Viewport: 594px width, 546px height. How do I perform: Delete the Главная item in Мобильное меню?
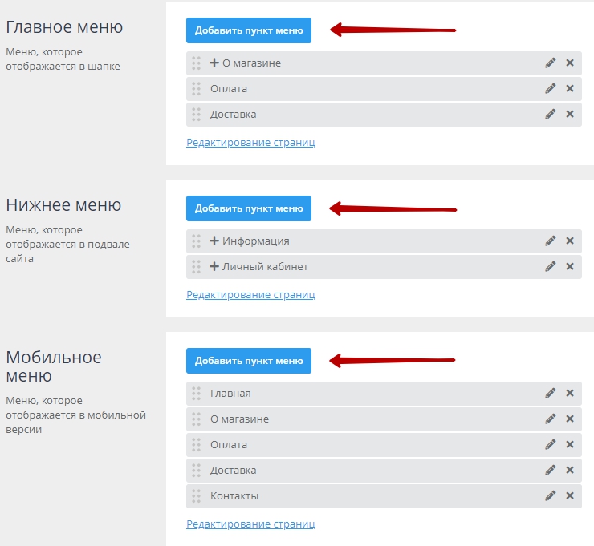pos(570,393)
